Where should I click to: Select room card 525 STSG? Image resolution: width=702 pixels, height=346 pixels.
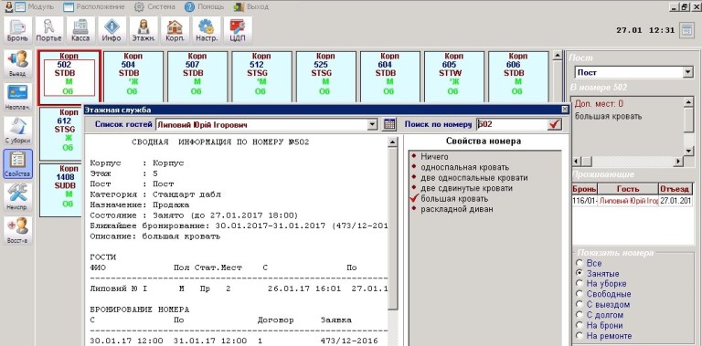click(x=325, y=78)
